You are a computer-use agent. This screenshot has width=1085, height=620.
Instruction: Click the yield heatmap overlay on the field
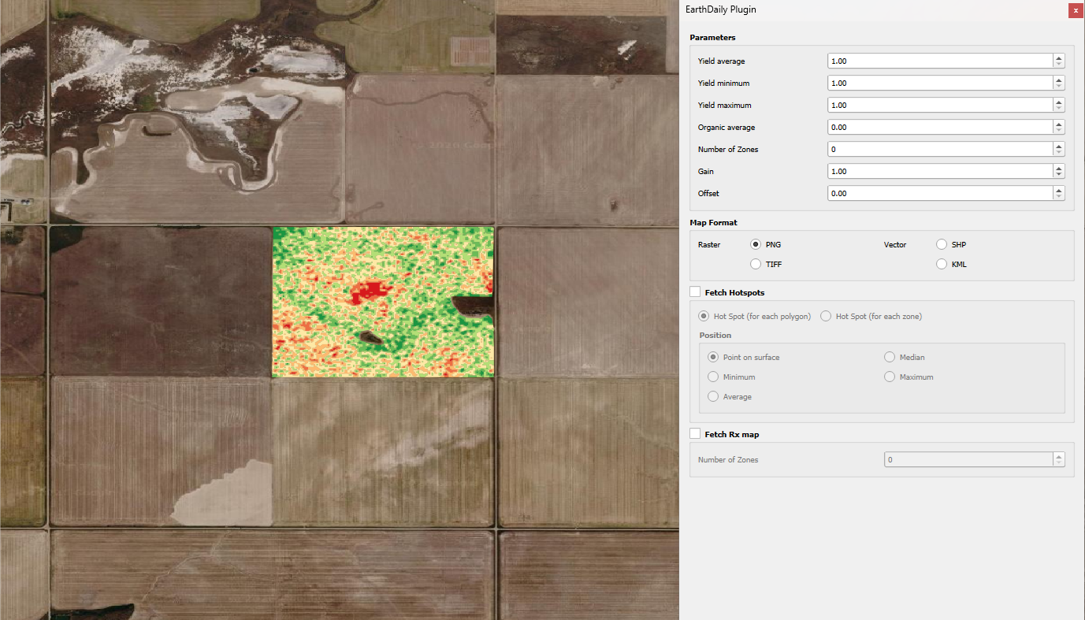[x=383, y=301]
